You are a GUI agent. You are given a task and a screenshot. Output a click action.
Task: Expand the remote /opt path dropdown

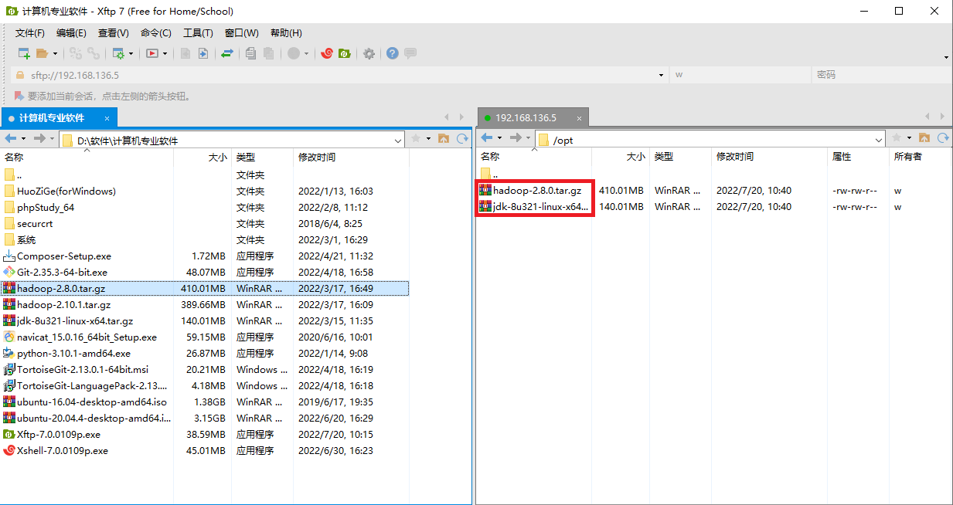(879, 140)
